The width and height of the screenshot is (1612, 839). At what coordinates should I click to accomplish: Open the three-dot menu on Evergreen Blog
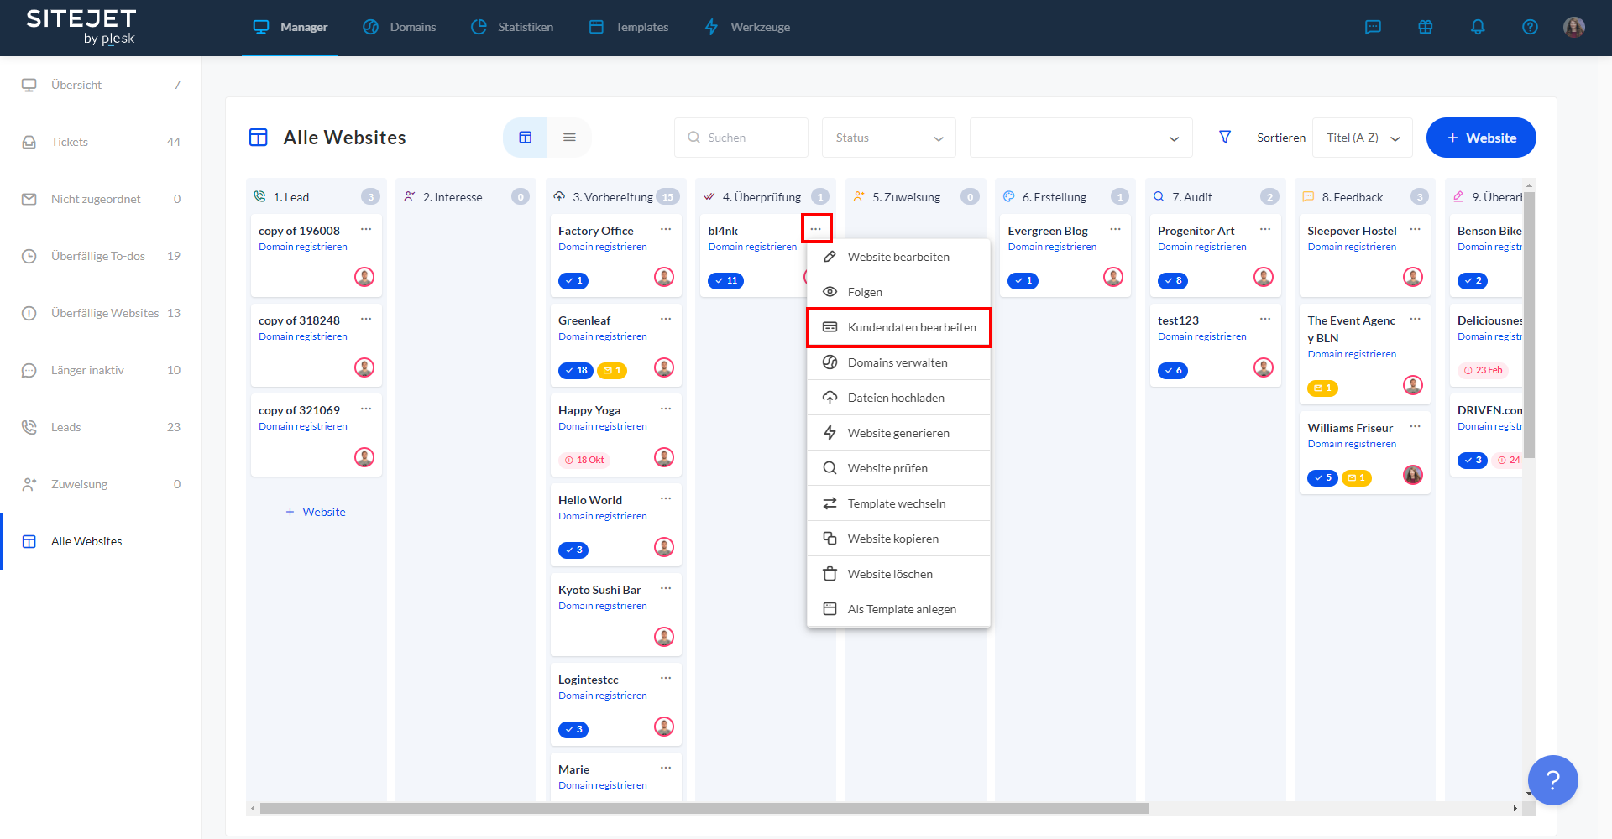(1116, 230)
